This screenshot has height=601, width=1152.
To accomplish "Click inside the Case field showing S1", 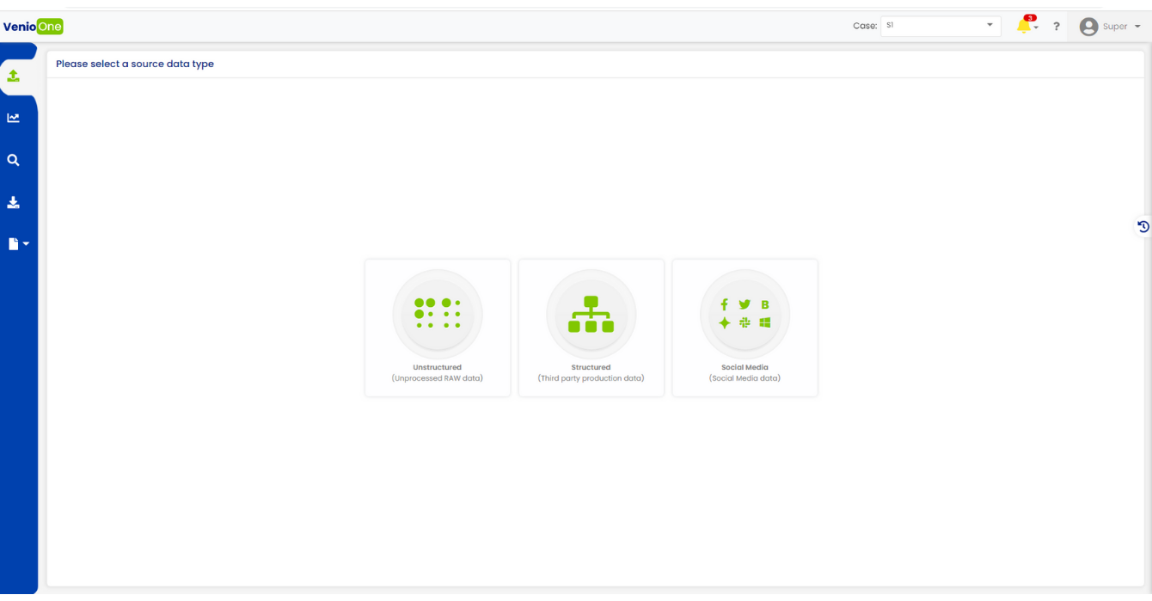I will [933, 26].
